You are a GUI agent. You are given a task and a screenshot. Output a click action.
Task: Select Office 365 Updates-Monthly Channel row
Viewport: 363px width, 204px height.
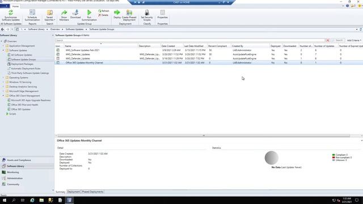coord(209,63)
